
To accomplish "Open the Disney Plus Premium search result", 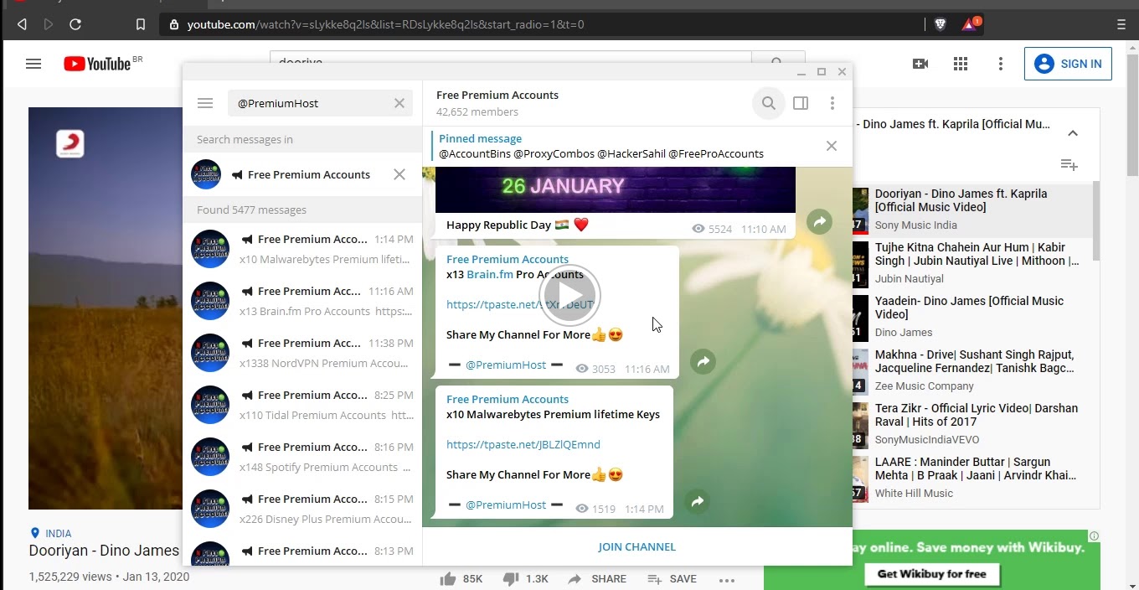I will 302,509.
